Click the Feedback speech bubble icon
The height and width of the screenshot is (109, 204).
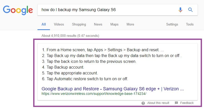[176, 103]
